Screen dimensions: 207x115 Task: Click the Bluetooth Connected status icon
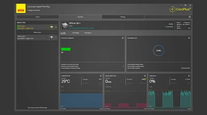click(165, 27)
